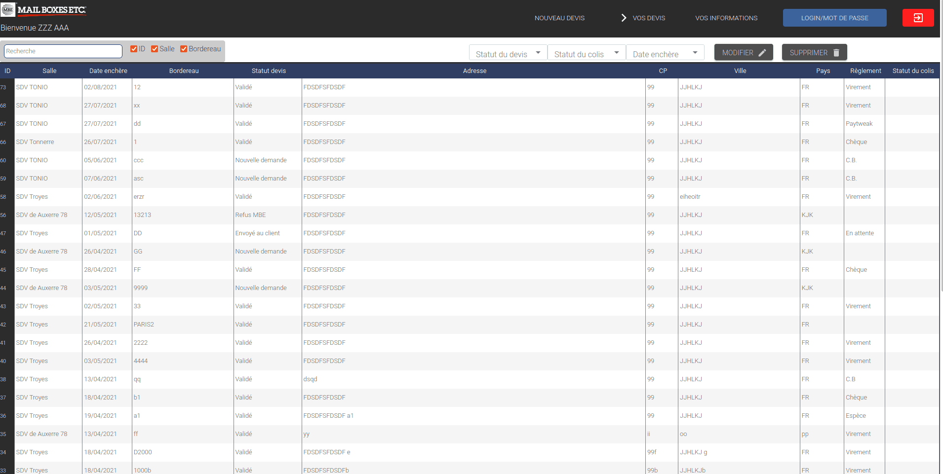The image size is (943, 474).
Task: Open the Date enchère filter dropdown
Action: click(x=665, y=54)
